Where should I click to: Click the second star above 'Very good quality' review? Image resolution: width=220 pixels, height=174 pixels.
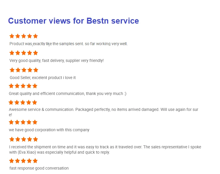[18, 53]
